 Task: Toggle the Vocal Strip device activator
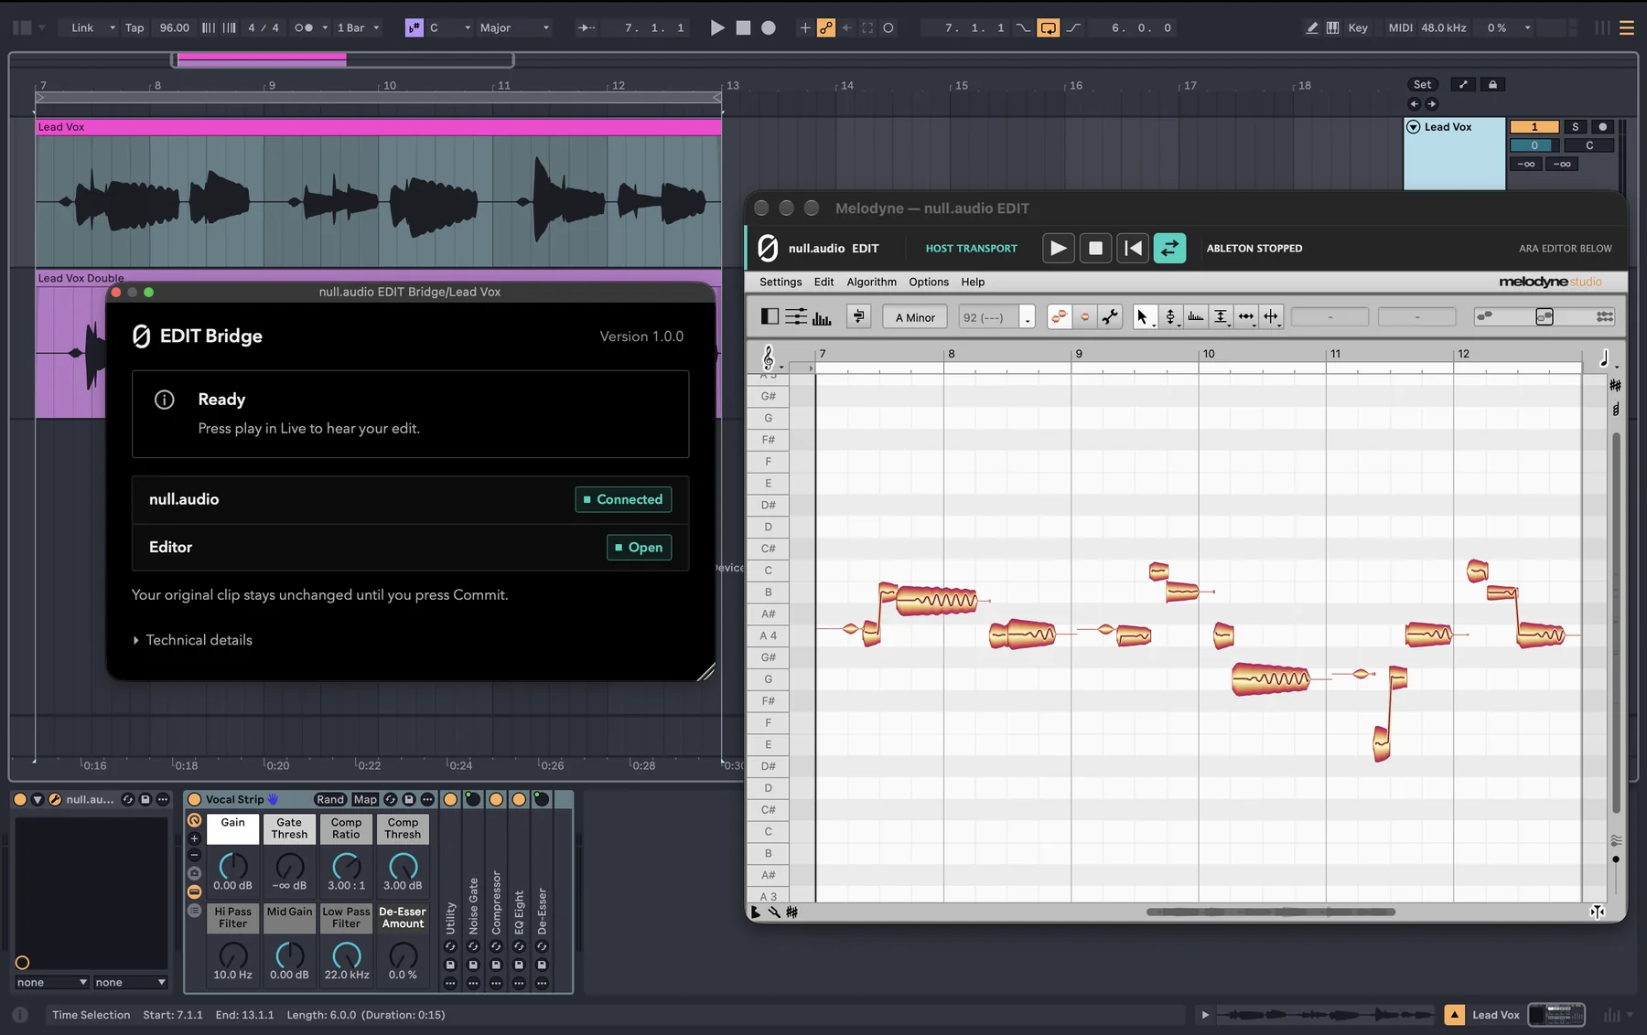[x=194, y=799]
